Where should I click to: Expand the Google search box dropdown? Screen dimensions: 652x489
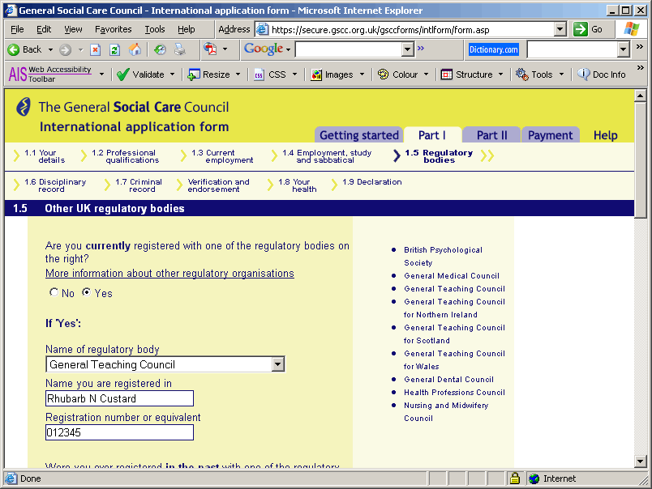[x=407, y=49]
